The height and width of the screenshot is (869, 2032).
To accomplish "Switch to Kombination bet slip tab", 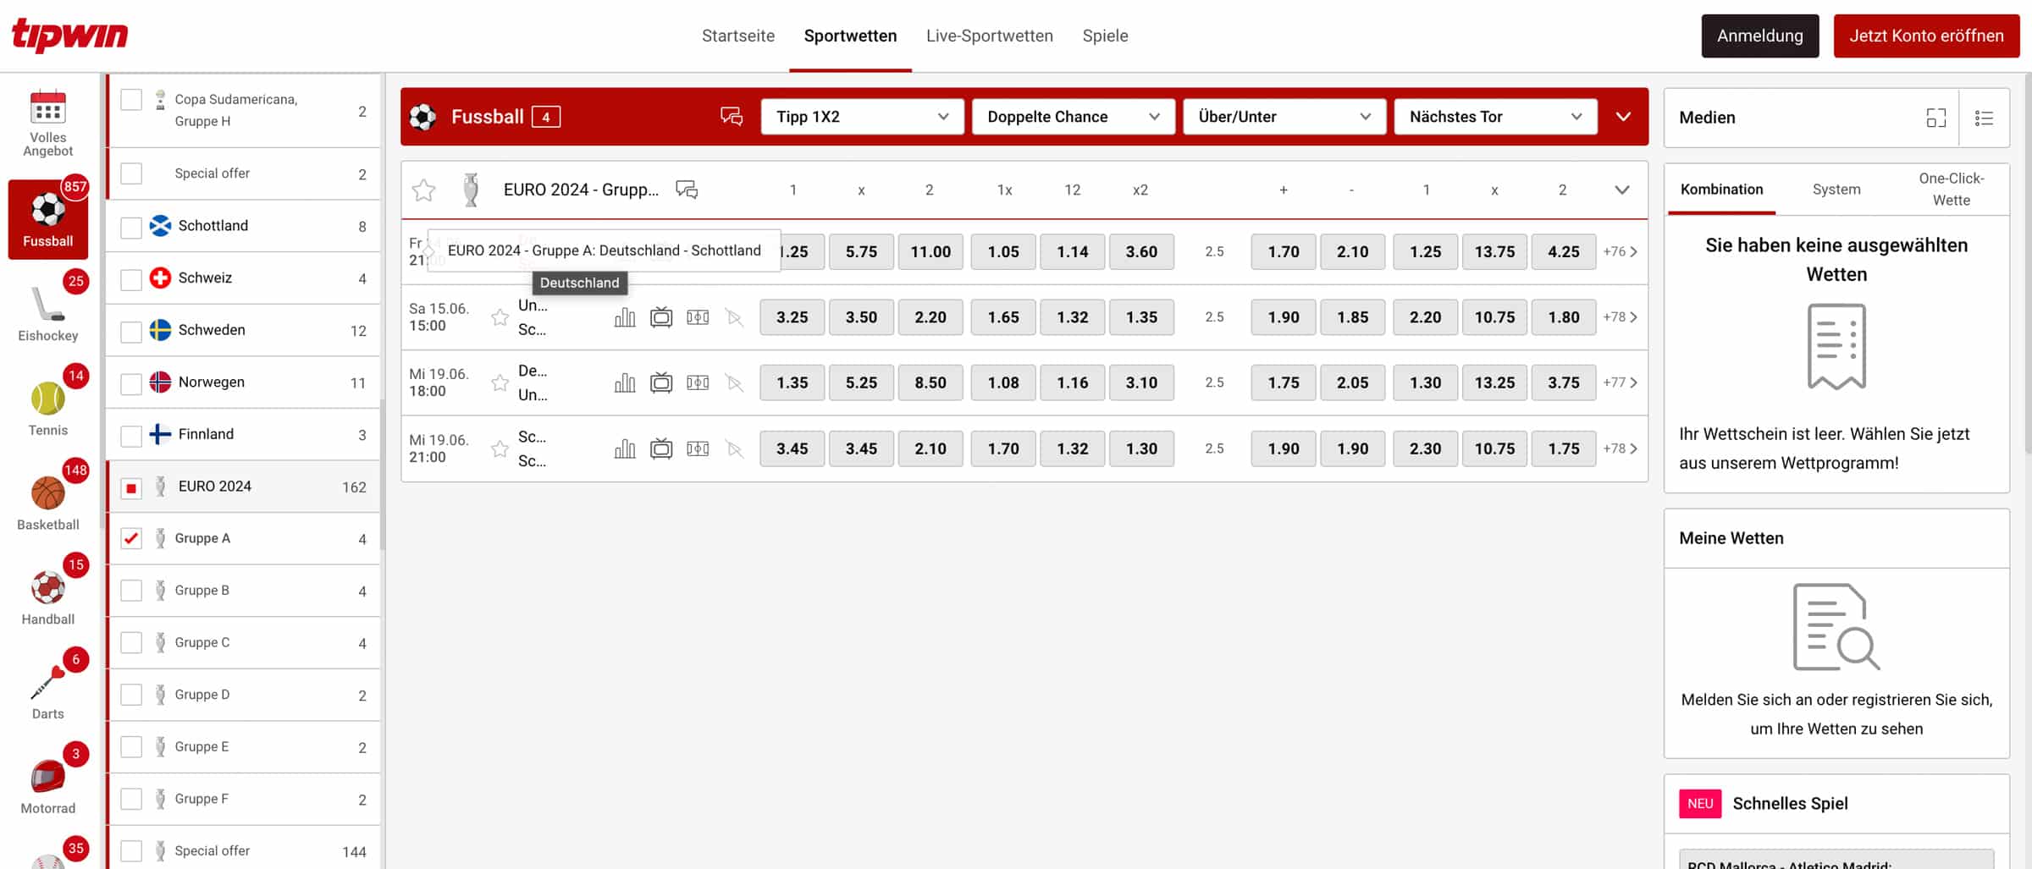I will 1721,190.
